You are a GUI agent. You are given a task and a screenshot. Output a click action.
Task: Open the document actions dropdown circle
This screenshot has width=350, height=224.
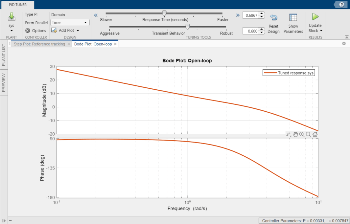[344, 44]
